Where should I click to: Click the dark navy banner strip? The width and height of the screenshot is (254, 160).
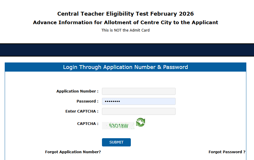tap(127, 50)
